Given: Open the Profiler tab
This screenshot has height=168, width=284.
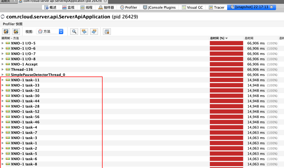Looking at the screenshot, I should [129, 7].
